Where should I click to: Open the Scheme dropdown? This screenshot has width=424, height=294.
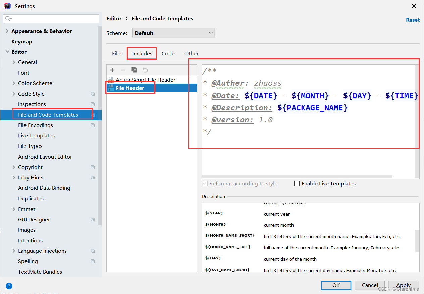point(173,33)
